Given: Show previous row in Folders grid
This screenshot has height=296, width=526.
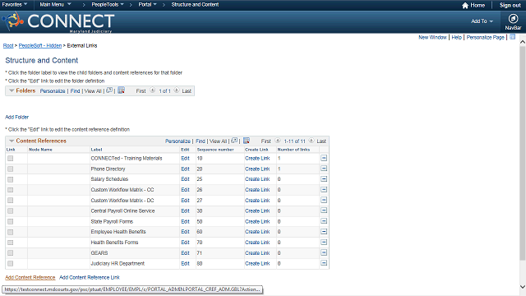Looking at the screenshot, I should [152, 90].
